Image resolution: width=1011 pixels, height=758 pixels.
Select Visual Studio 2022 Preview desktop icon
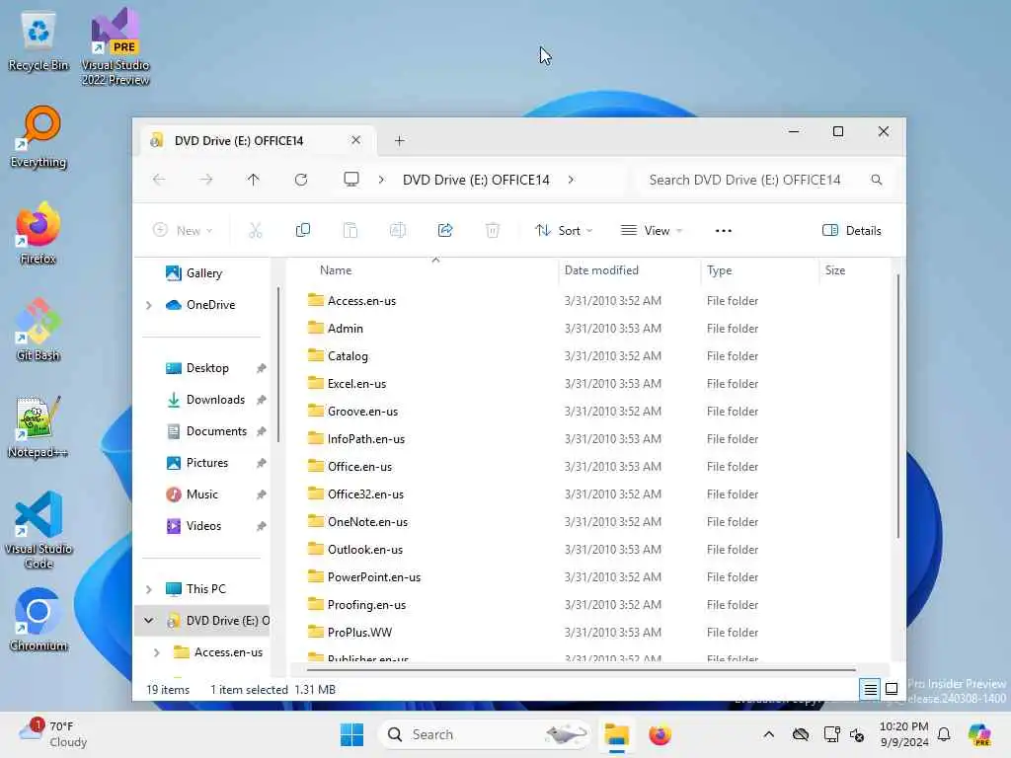[116, 46]
